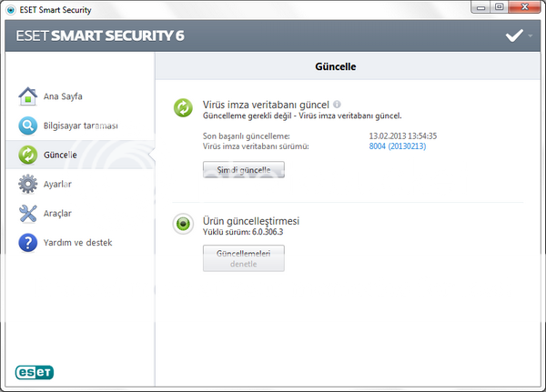Click the green update status icon

coord(184,108)
